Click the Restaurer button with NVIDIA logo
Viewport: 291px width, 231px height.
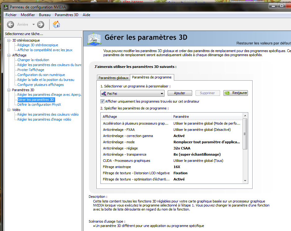236,93
